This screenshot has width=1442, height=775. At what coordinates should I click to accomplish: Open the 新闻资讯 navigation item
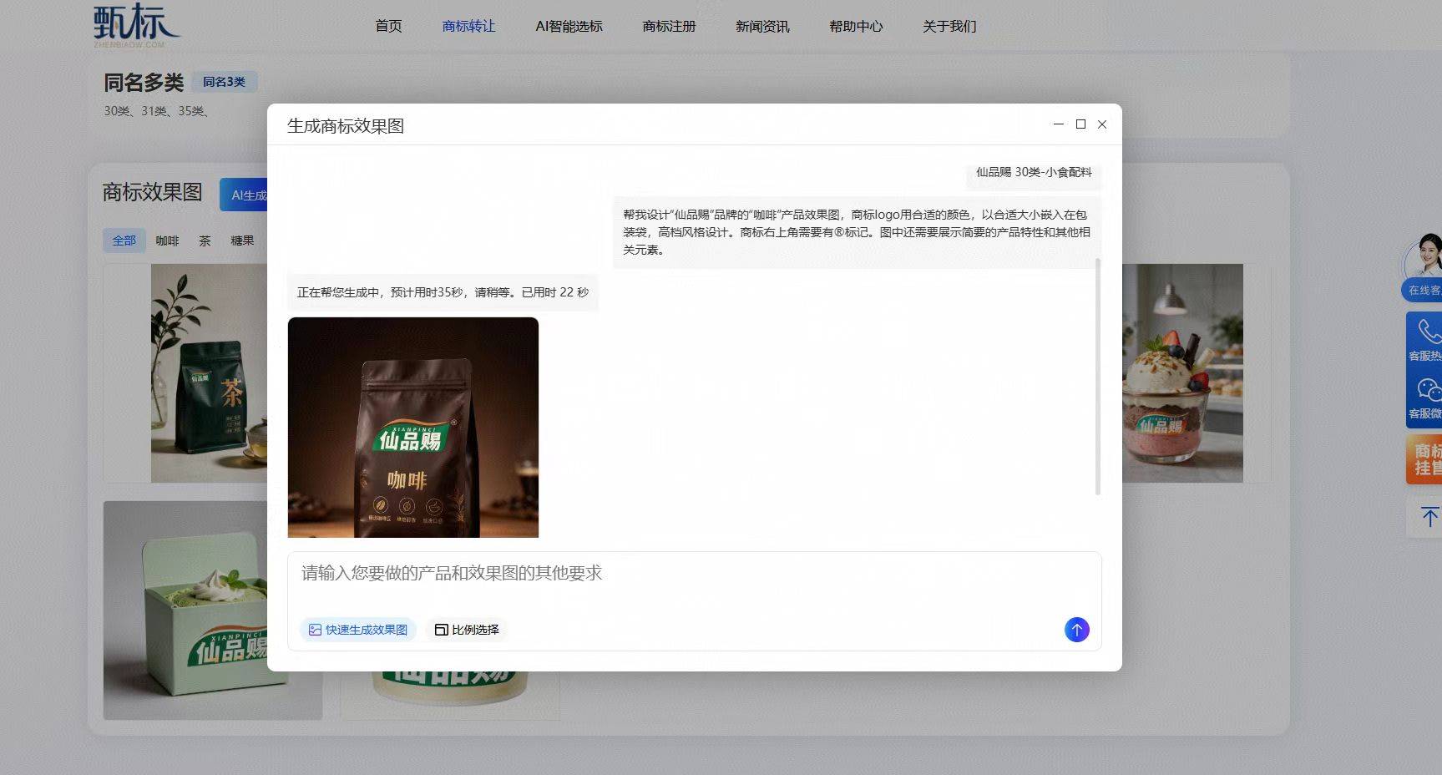point(762,27)
